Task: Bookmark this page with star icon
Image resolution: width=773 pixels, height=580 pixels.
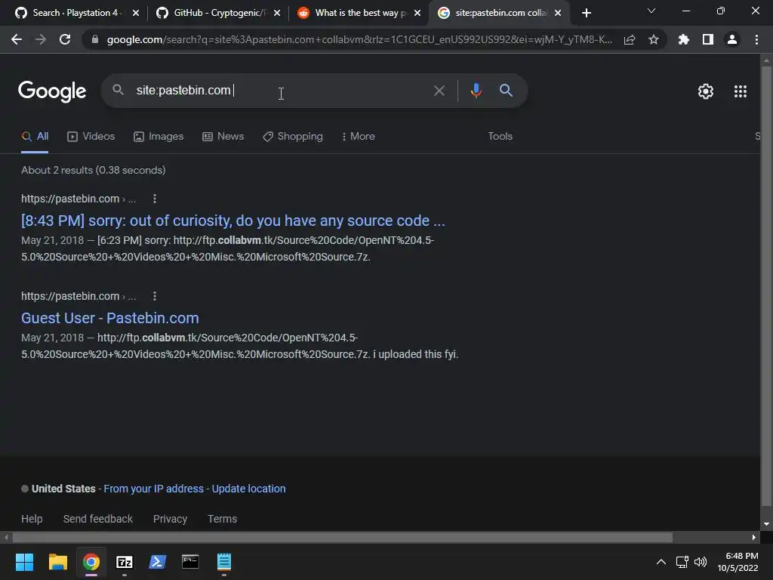Action: click(x=654, y=39)
